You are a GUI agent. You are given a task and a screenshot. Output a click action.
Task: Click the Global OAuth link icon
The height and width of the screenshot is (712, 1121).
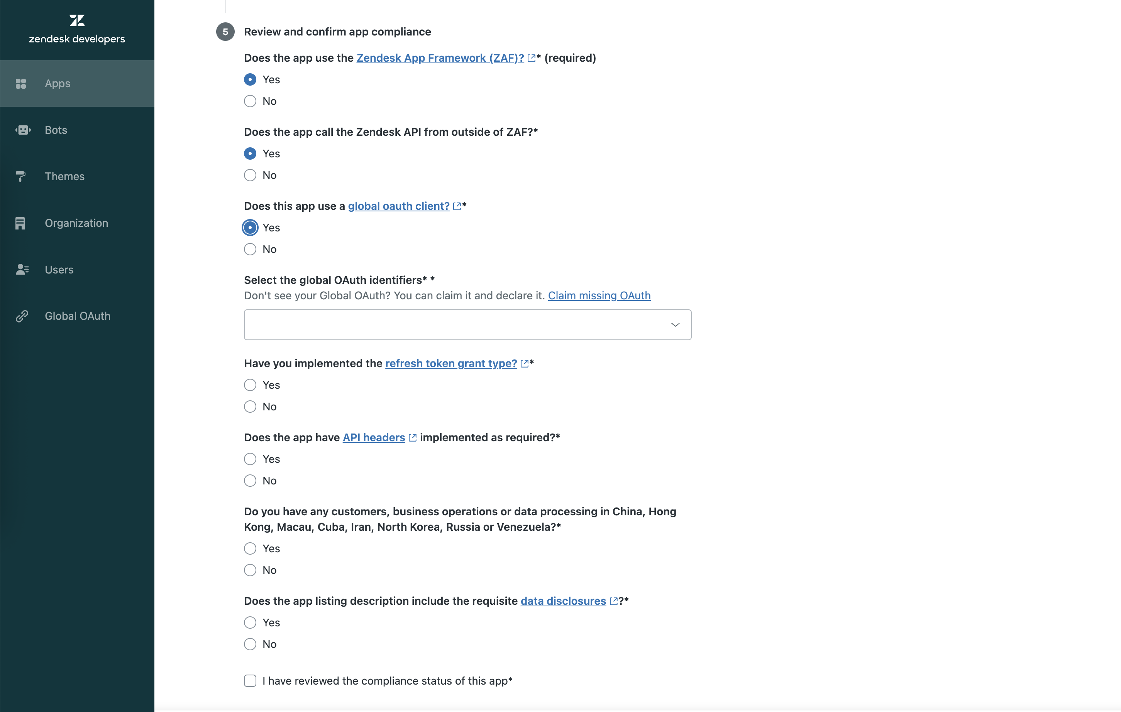(22, 316)
